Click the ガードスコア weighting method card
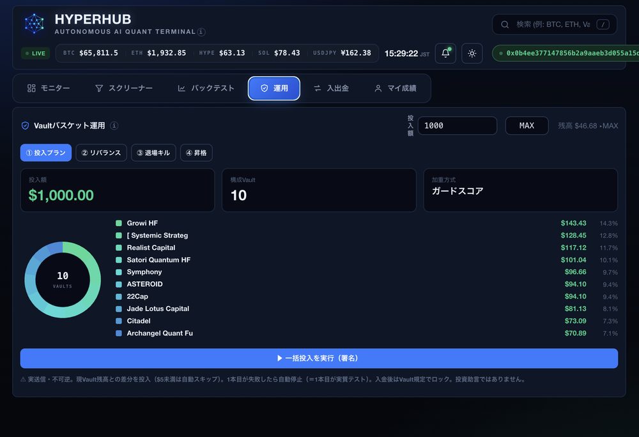 click(x=520, y=190)
